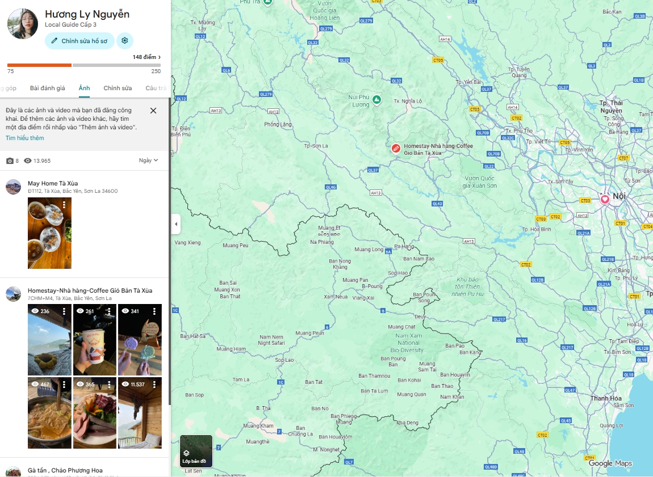Click the Núi Phú Luông mountain marker
The height and width of the screenshot is (477, 653).
pyautogui.click(x=377, y=100)
